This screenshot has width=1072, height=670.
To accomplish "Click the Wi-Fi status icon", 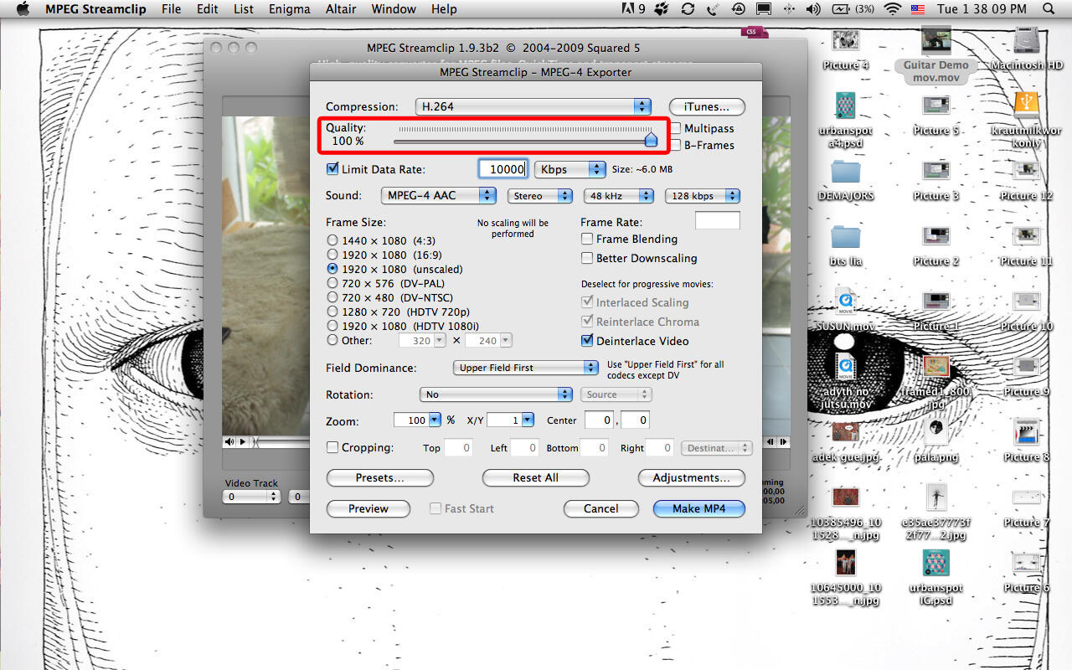I will click(893, 9).
